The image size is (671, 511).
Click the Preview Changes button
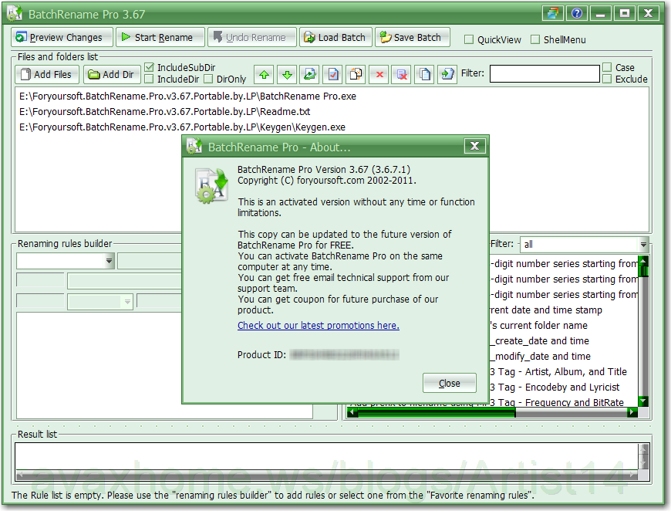62,37
